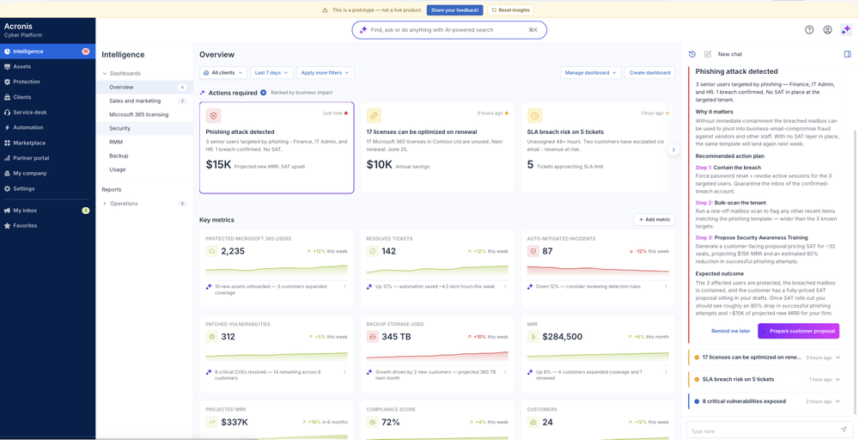Select the Usage dashboard
The image size is (859, 440).
point(144,169)
